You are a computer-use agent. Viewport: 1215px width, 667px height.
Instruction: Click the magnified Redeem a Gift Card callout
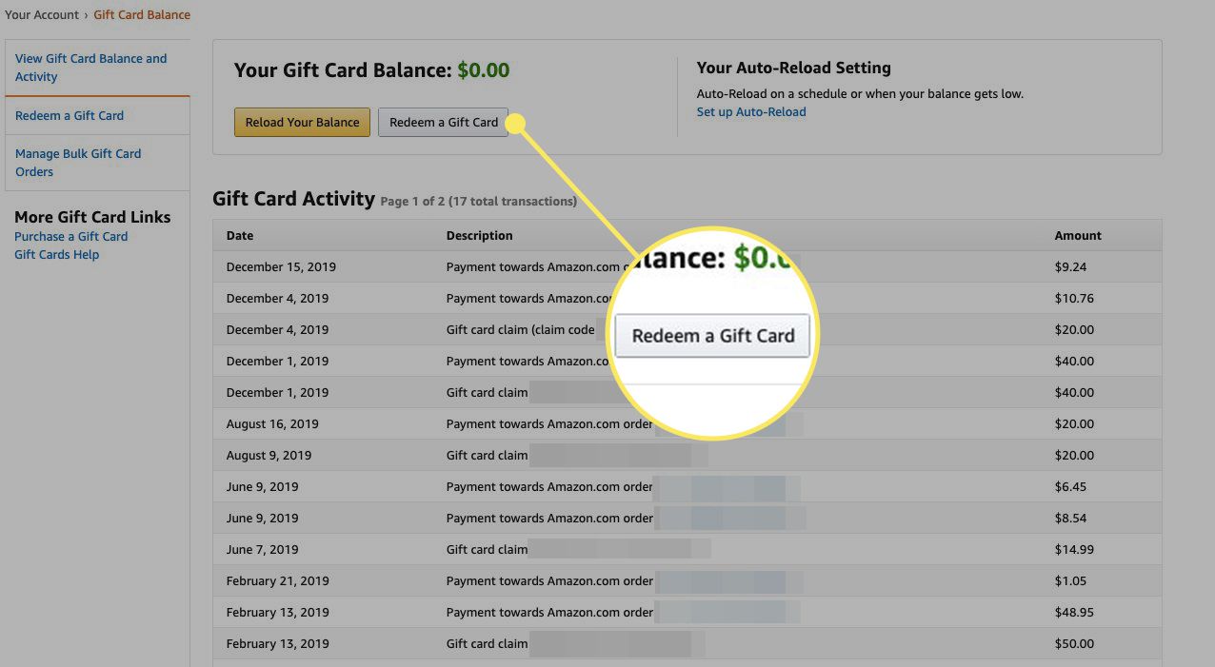point(712,335)
